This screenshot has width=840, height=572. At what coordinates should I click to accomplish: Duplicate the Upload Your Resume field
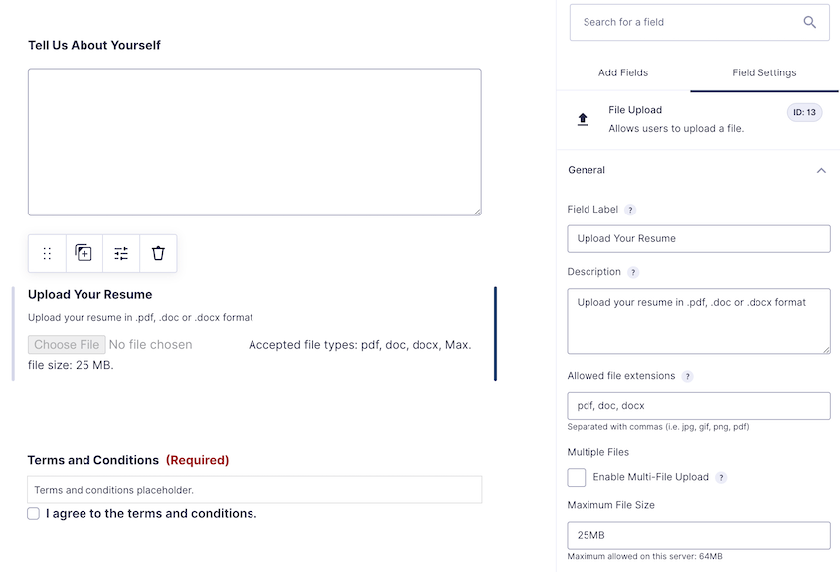[x=84, y=253]
